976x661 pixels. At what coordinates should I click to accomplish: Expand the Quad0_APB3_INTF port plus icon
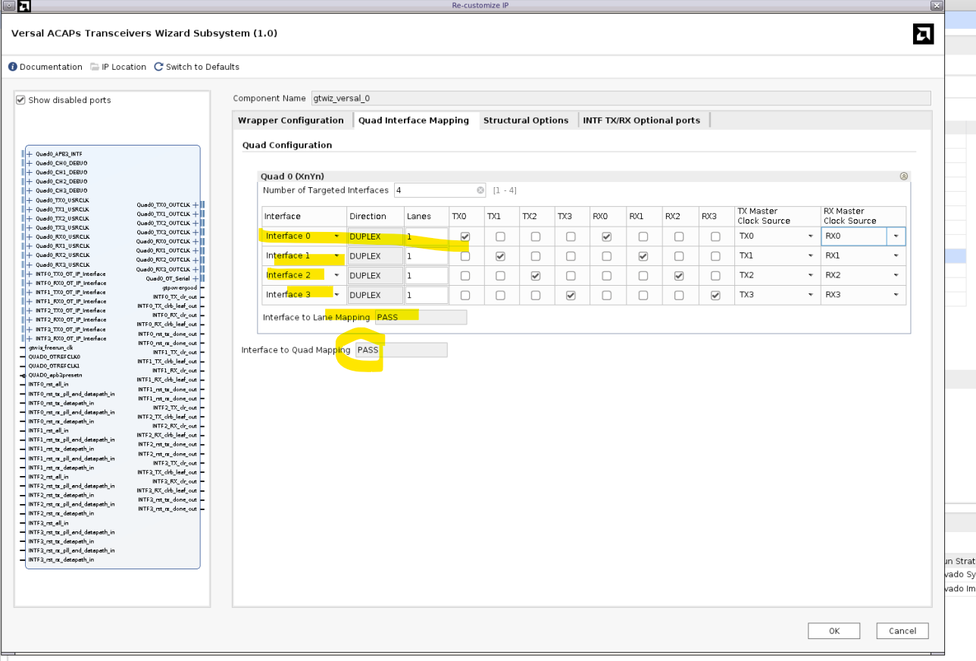click(30, 154)
